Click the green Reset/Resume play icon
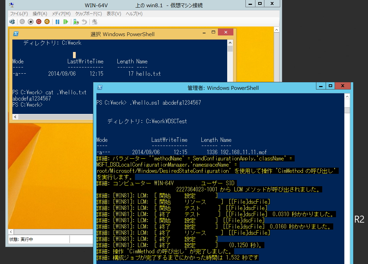This screenshot has width=368, height=264. (66, 22)
